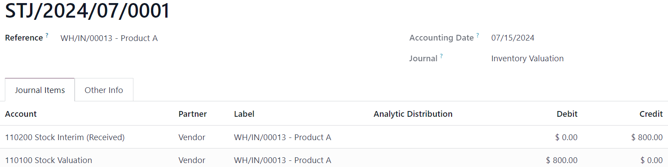The height and width of the screenshot is (167, 668).
Task: Click the Reference field value WH/IN/00013
Action: (x=109, y=38)
